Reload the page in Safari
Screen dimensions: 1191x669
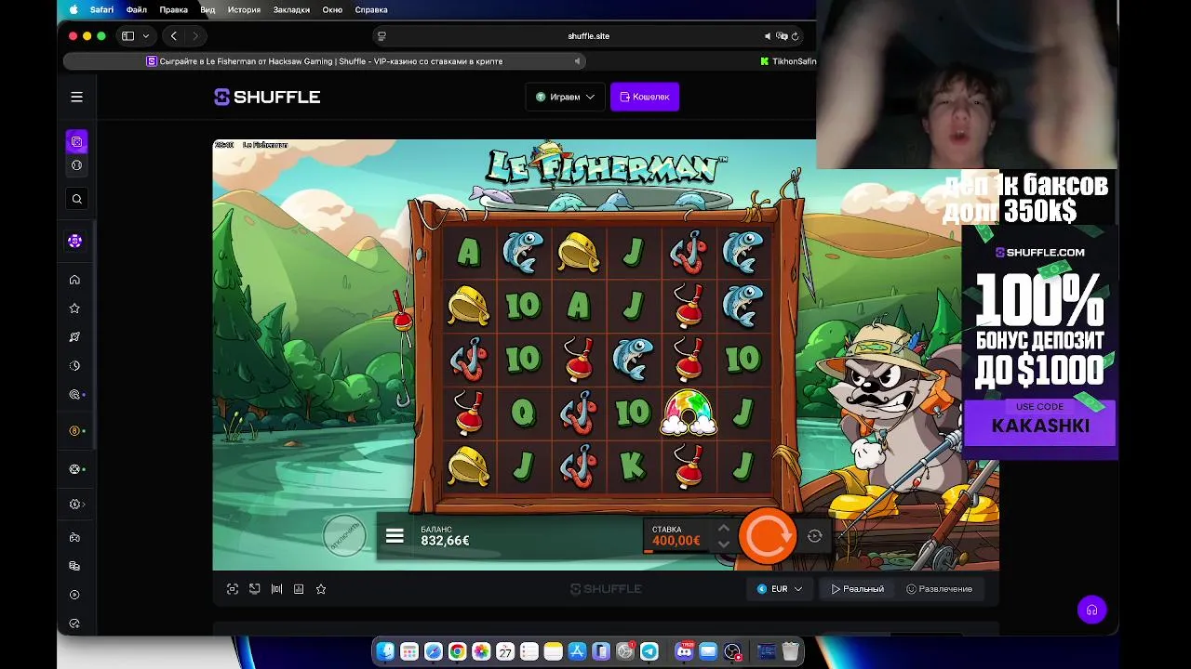(796, 36)
